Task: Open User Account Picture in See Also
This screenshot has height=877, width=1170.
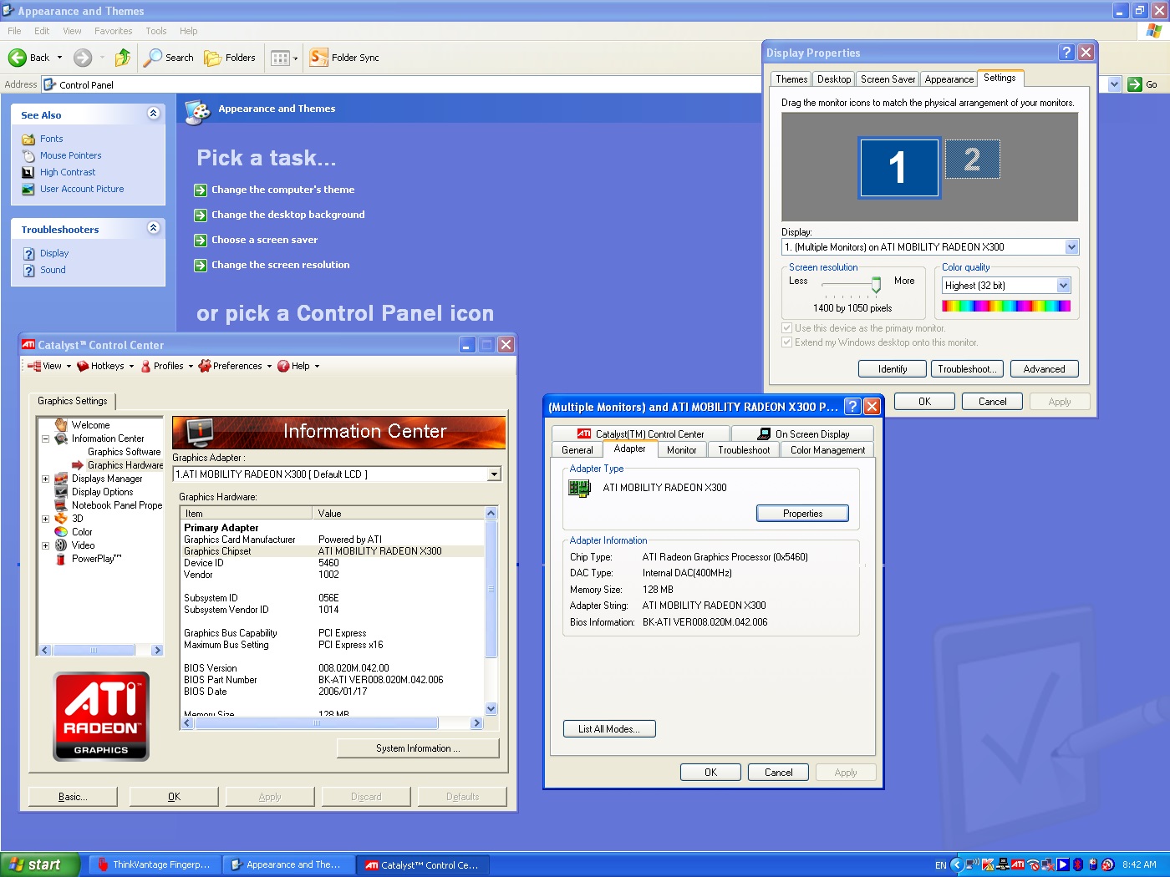Action: pyautogui.click(x=82, y=189)
